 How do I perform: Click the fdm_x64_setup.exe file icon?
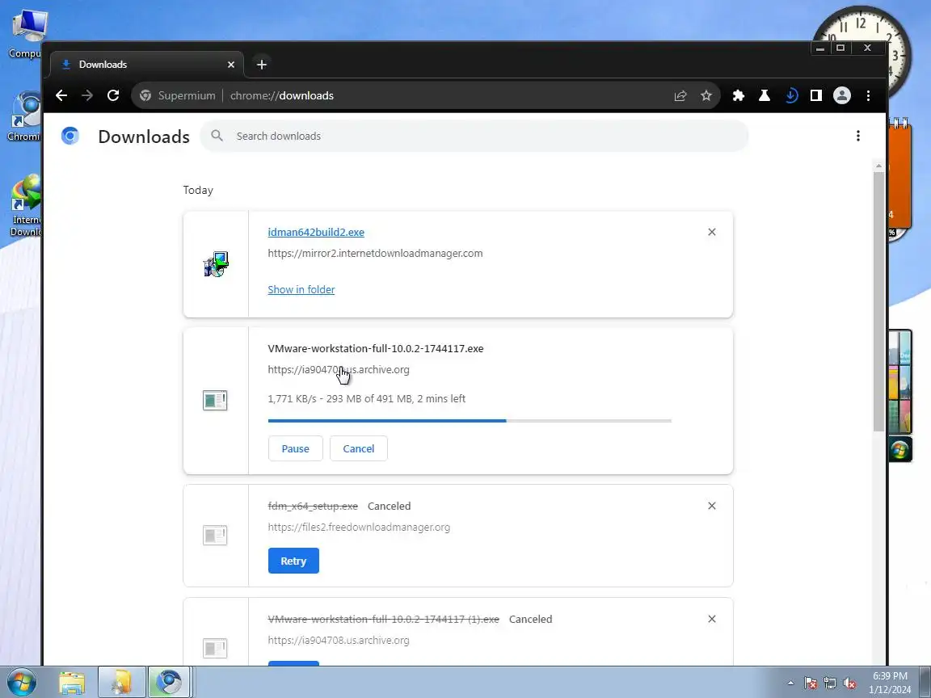pyautogui.click(x=215, y=536)
